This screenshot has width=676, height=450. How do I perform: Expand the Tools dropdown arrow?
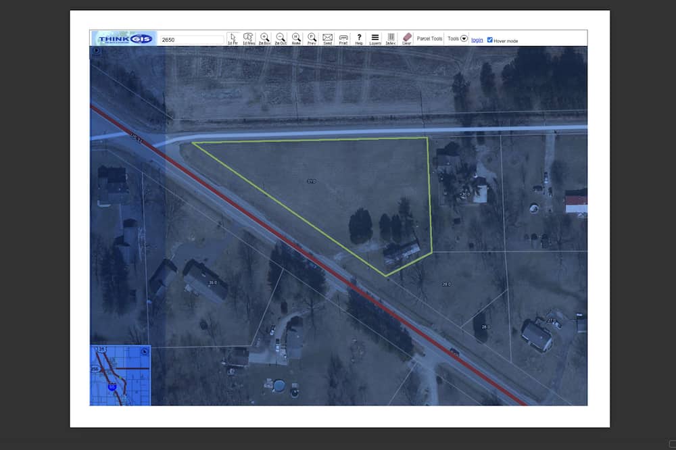464,39
